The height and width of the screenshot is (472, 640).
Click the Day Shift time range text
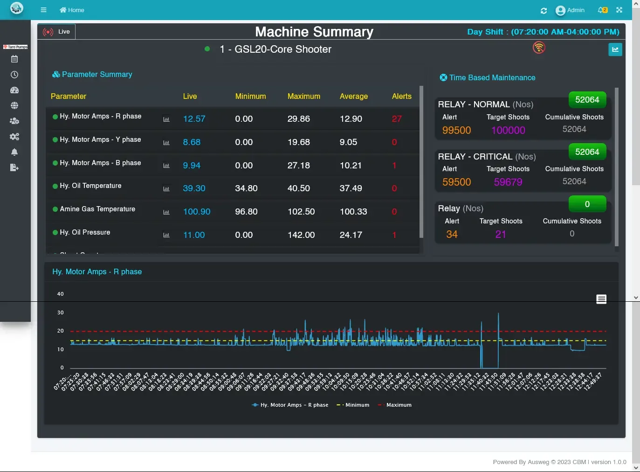pos(544,32)
